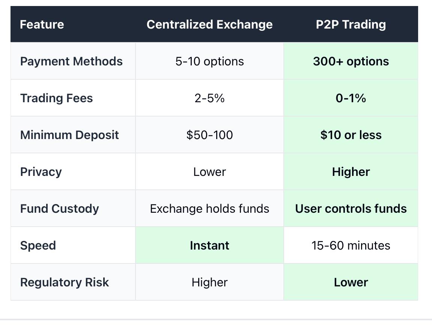
Task: Click the $10 or less cell
Action: [x=351, y=135]
